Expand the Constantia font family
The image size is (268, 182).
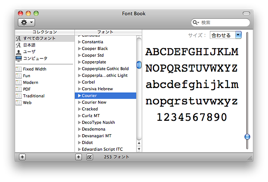pyautogui.click(x=79, y=42)
